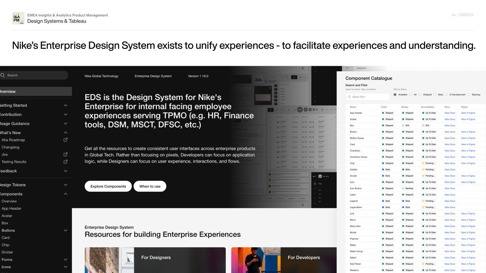This screenshot has height=273, width=486.
Task: Open View Docs for App Header
Action: pyautogui.click(x=450, y=113)
